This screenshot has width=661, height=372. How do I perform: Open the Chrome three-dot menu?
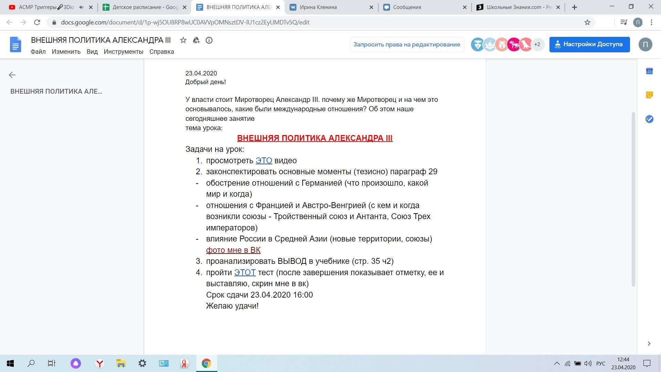(x=651, y=22)
